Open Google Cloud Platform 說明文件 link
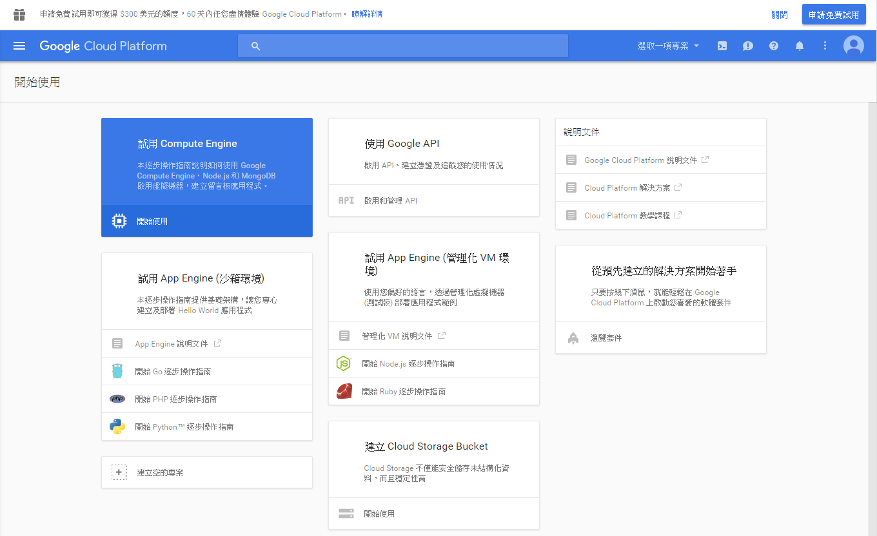This screenshot has height=536, width=877. pos(641,160)
